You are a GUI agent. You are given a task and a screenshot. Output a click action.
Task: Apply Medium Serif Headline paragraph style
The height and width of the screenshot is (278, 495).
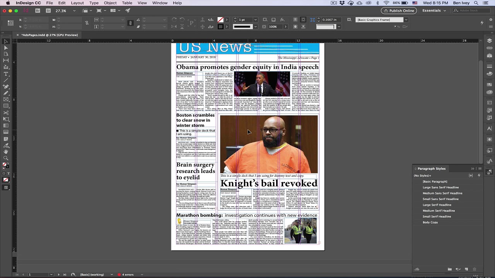pyautogui.click(x=439, y=210)
